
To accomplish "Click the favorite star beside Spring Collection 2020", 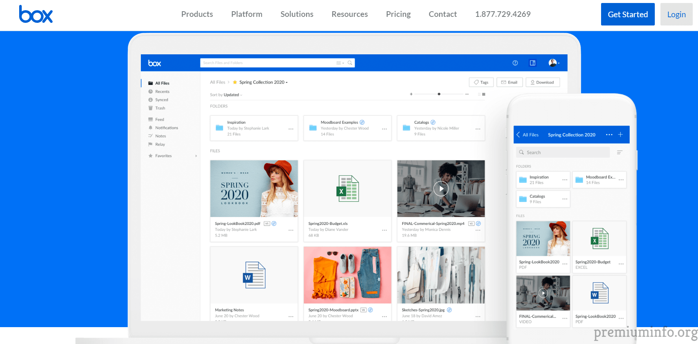I will 235,82.
